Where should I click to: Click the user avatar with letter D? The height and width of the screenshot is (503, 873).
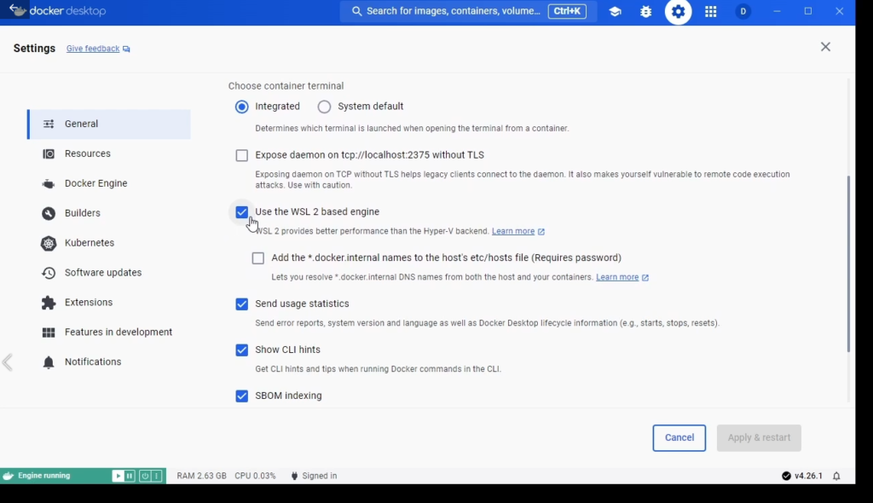(742, 11)
